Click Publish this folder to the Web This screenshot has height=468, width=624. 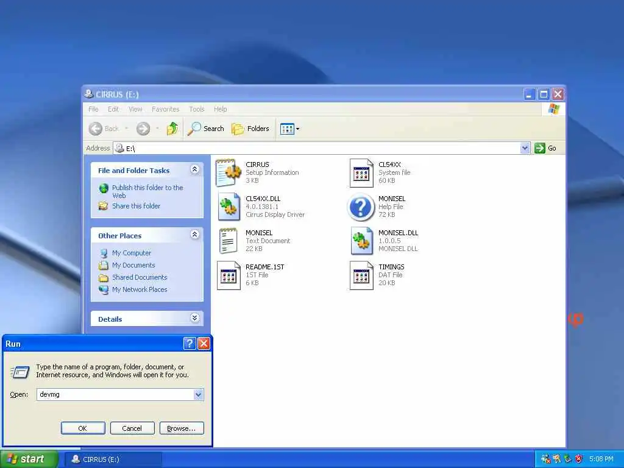pos(147,191)
